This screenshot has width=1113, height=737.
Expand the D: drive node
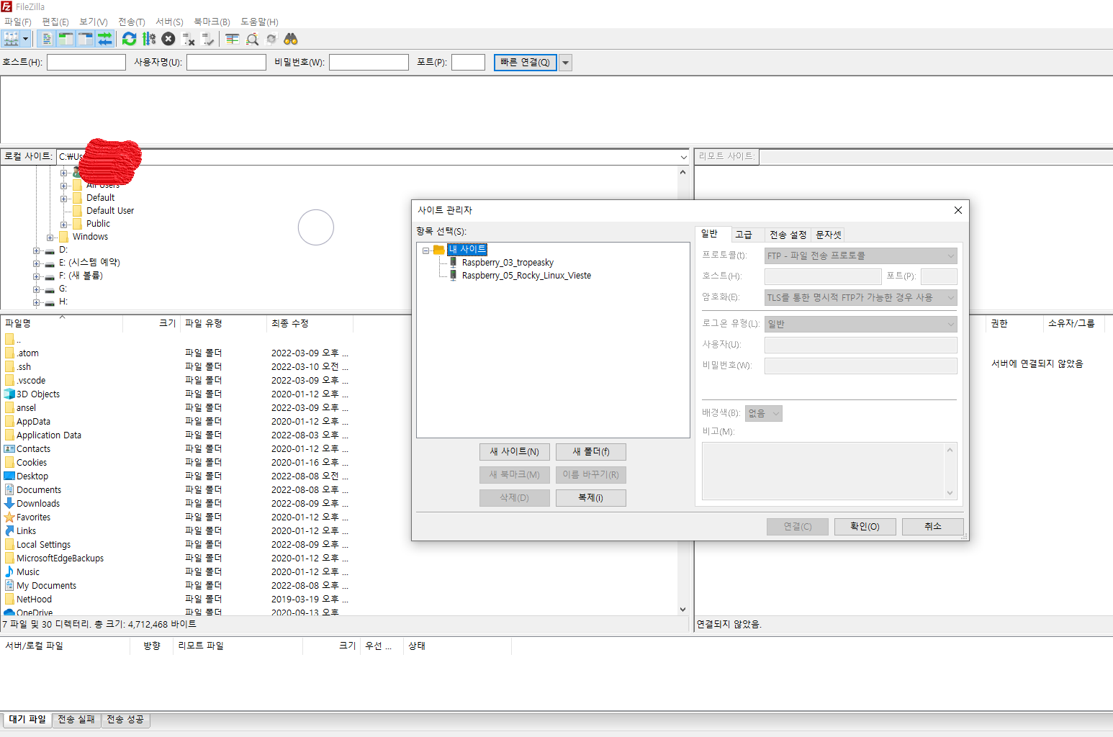pyautogui.click(x=37, y=250)
